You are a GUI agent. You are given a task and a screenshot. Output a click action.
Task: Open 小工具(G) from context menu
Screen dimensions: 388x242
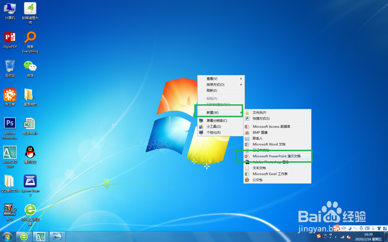[221, 127]
